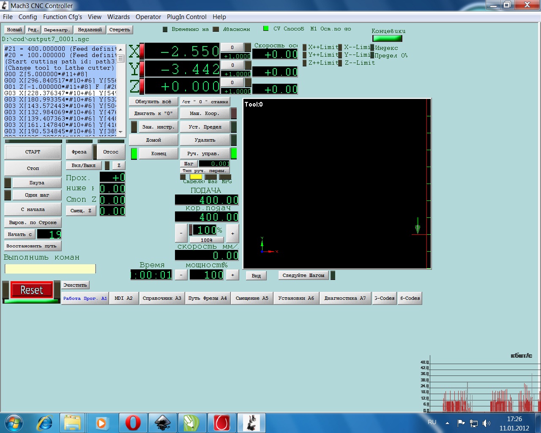Click the X axis position readout -2.550

point(182,52)
